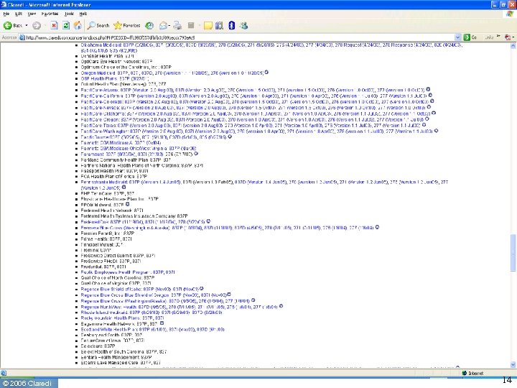Print the page with the printer icon

pos(177,25)
